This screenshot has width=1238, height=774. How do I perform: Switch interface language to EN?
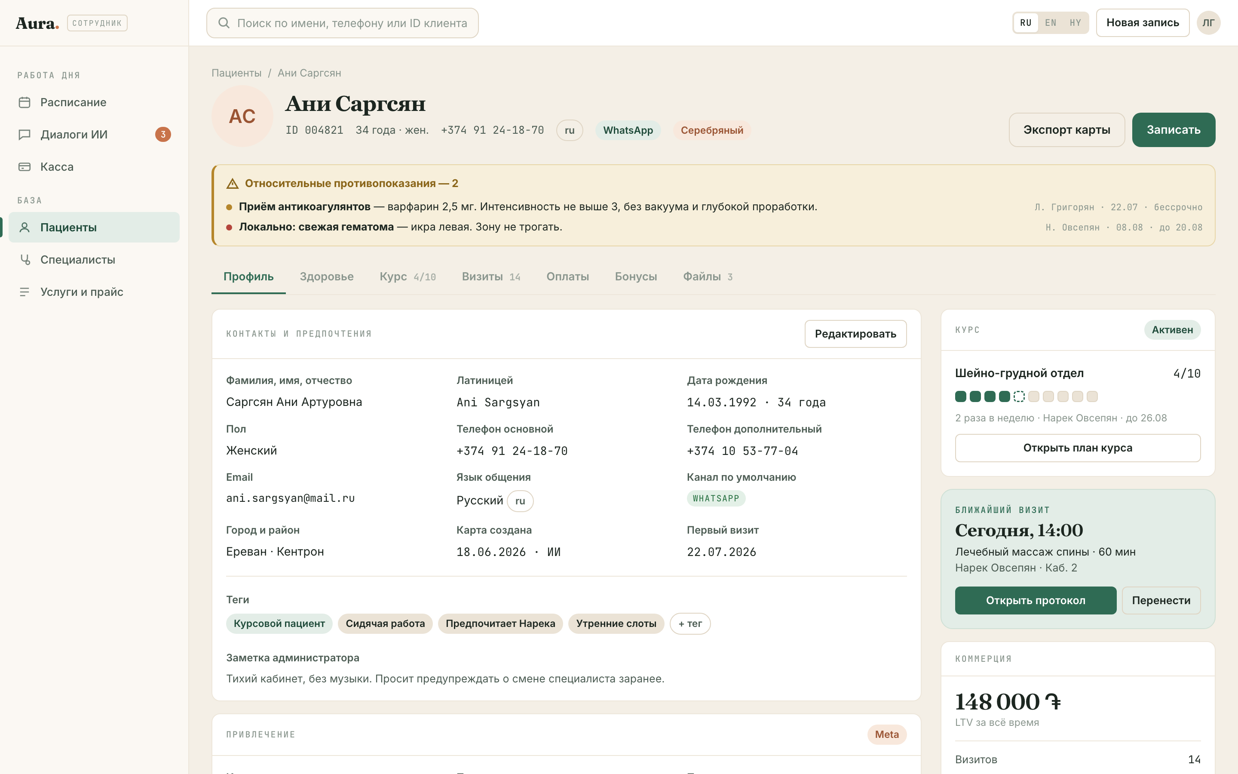(1051, 23)
